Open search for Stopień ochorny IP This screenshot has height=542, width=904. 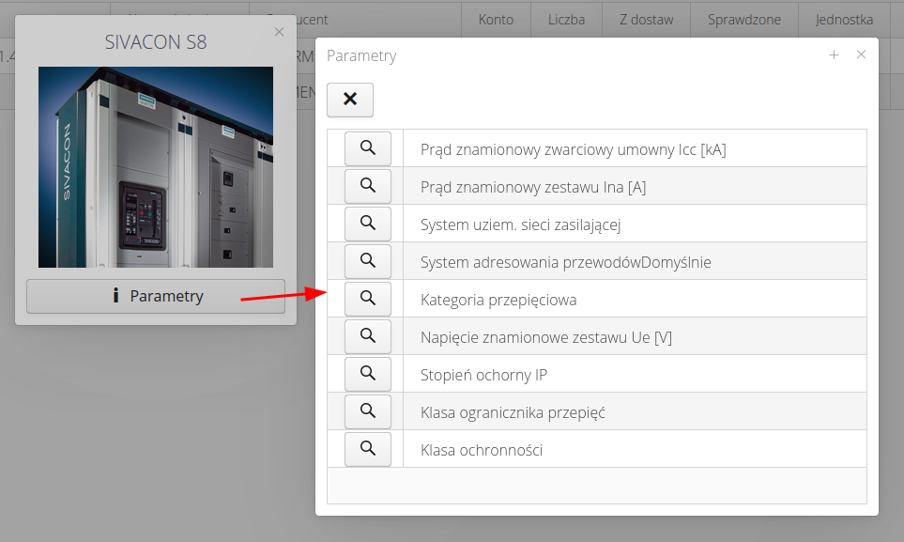pyautogui.click(x=368, y=374)
